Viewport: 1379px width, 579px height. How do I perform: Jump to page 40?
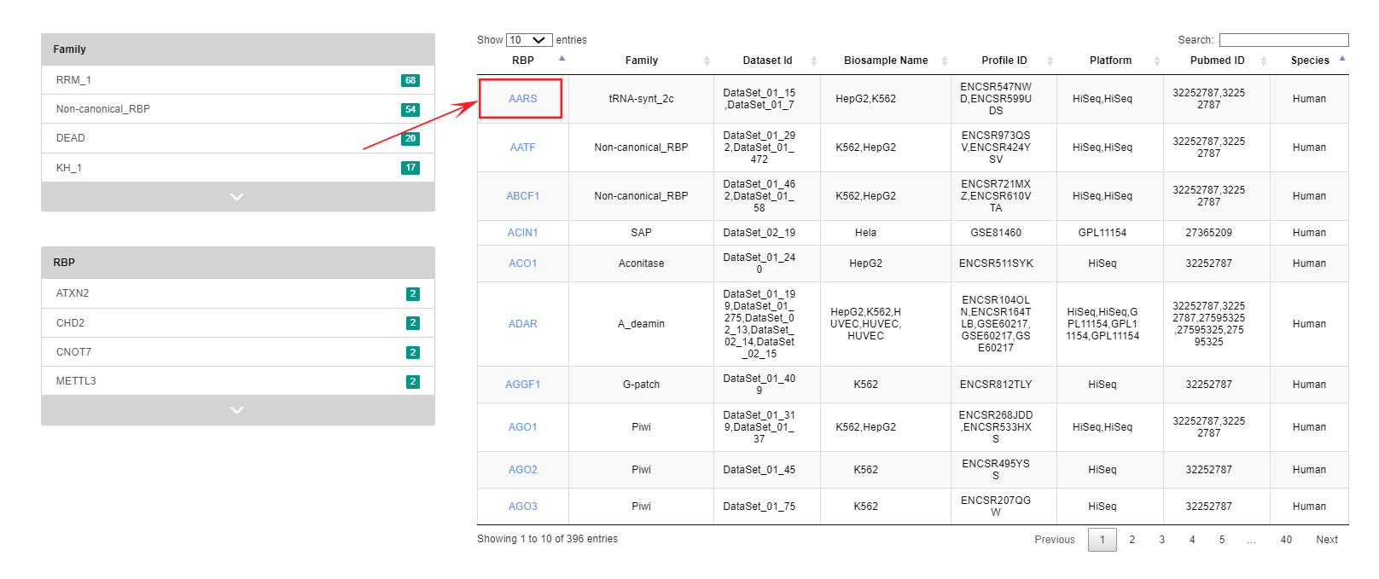[x=1285, y=540]
